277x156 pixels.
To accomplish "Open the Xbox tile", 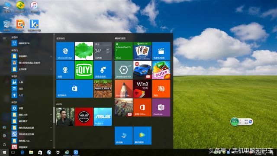I will (124, 51).
